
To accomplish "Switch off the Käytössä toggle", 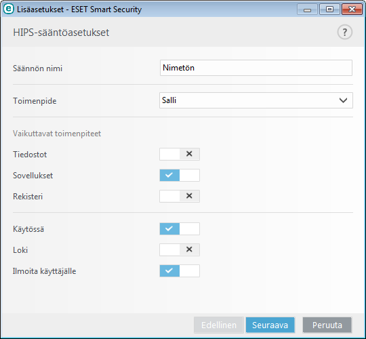I will point(180,228).
